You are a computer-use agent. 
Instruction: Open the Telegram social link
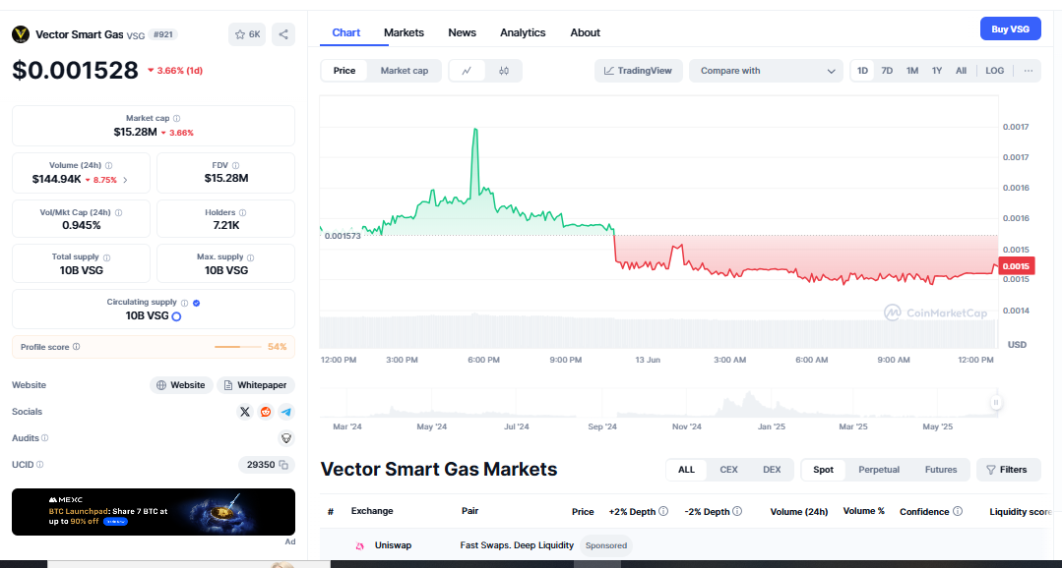coord(286,411)
